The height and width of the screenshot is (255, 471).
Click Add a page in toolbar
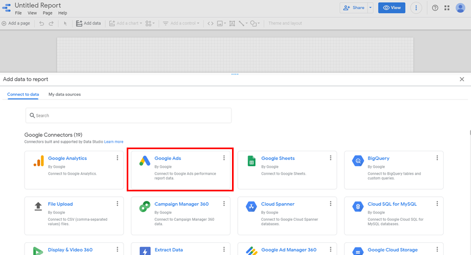pyautogui.click(x=16, y=23)
